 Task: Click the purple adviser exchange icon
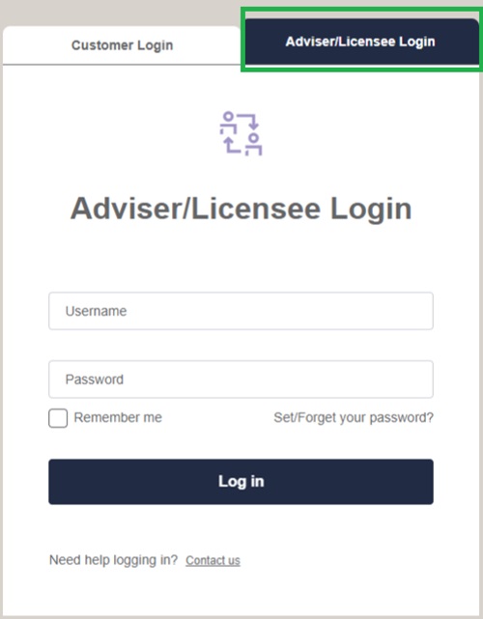241,133
